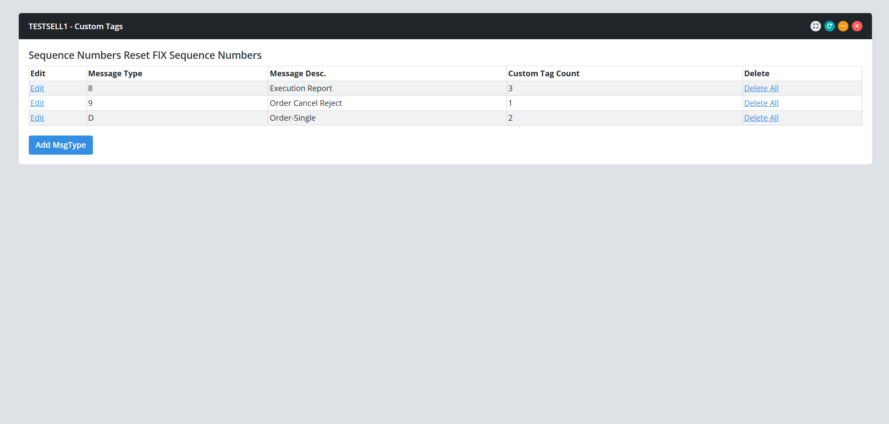The width and height of the screenshot is (889, 424).
Task: Click the Delete column header
Action: click(x=757, y=73)
